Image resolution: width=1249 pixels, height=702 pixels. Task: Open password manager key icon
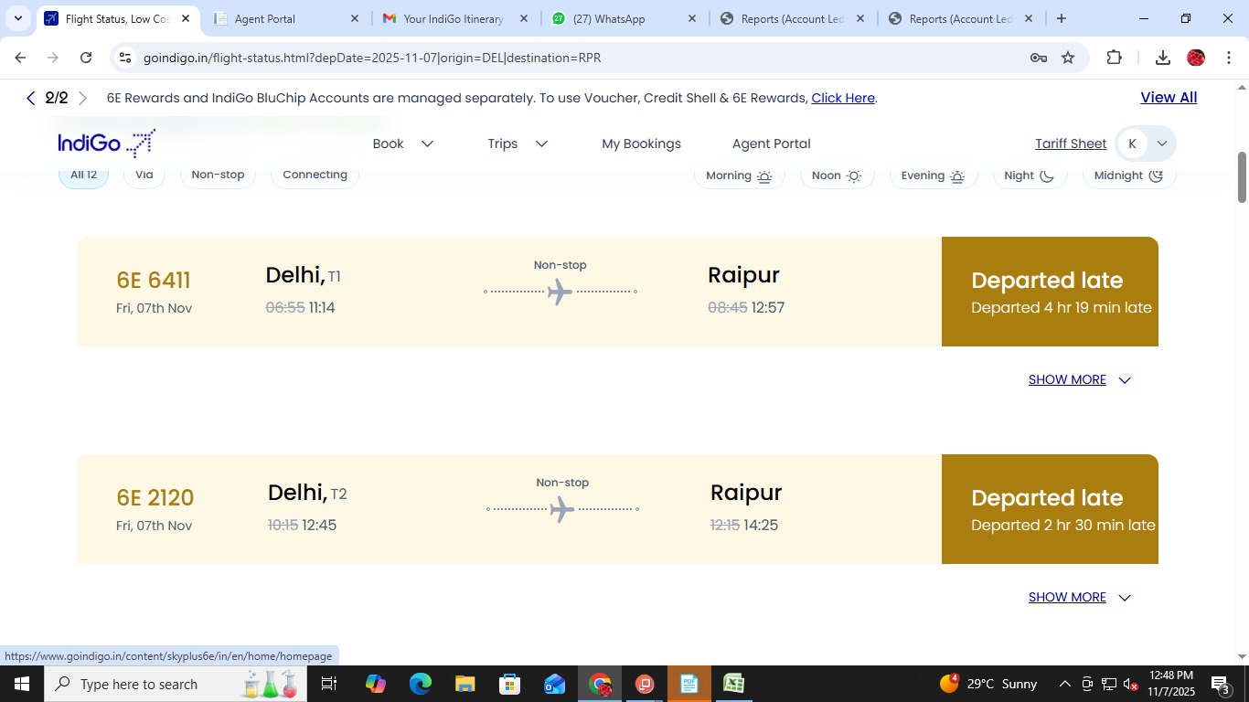[x=1038, y=58]
